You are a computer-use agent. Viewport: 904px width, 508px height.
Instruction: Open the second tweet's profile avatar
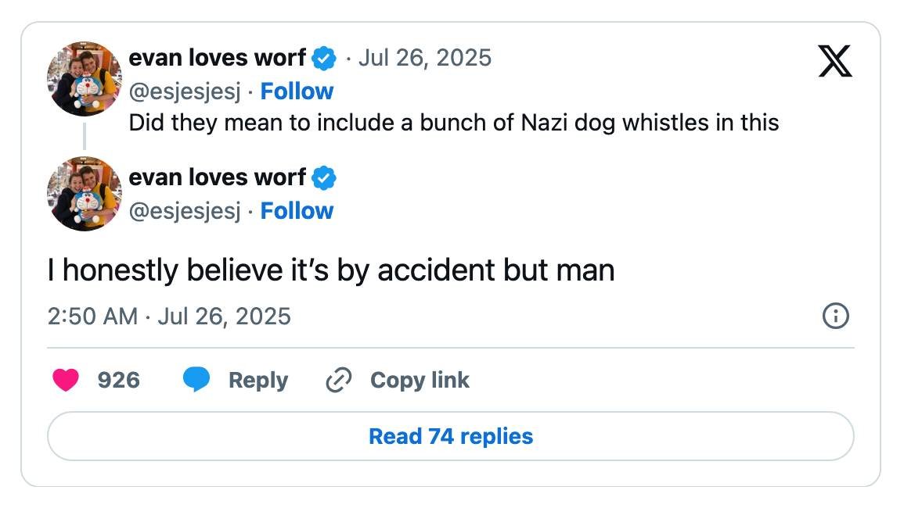(x=85, y=194)
